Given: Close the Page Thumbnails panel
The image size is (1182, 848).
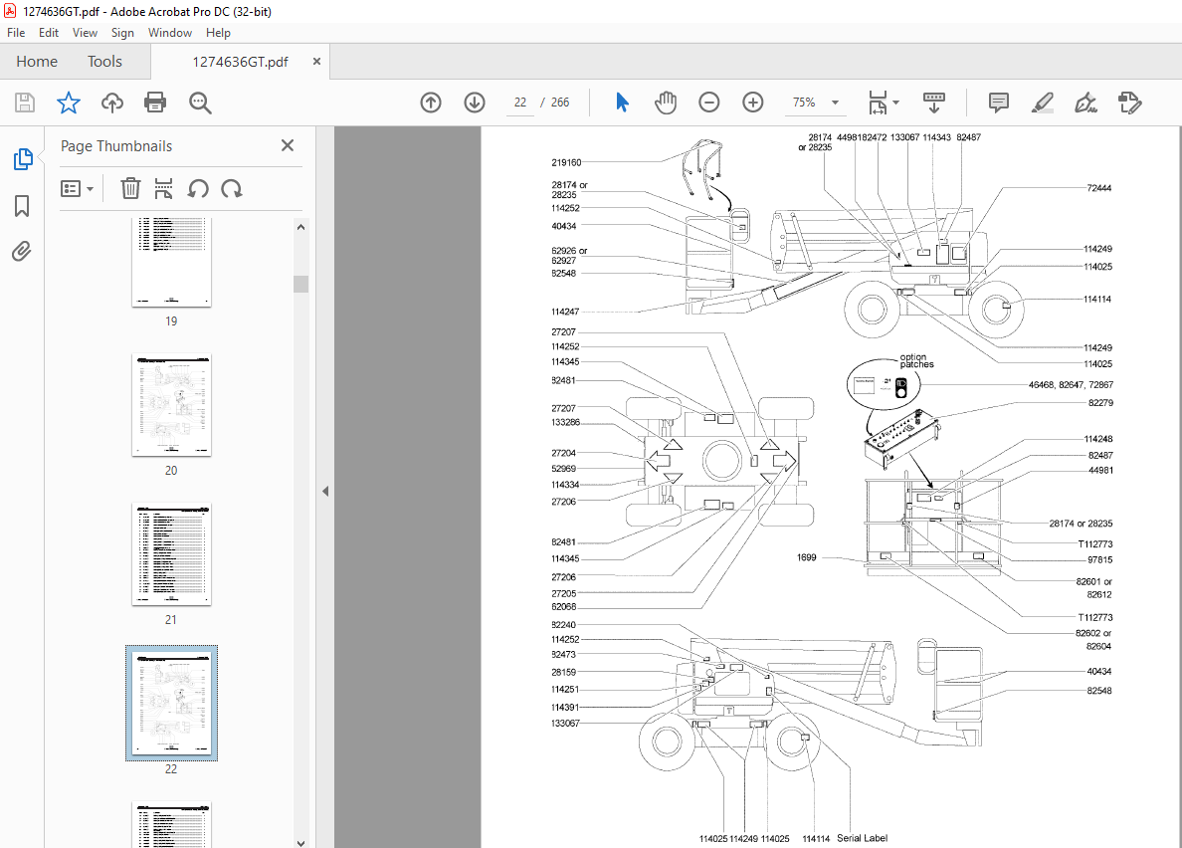Looking at the screenshot, I should click(x=288, y=145).
